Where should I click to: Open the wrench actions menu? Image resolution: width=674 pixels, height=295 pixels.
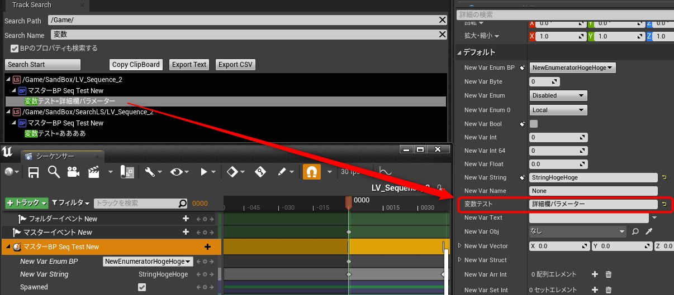point(150,172)
